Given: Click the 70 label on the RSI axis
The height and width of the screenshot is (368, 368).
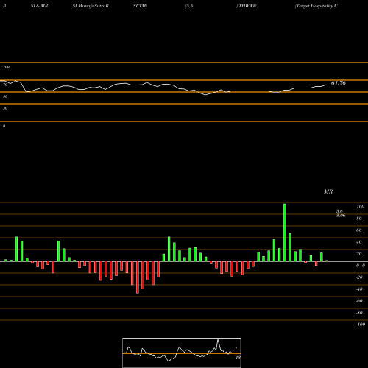Looking at the screenshot, I should pyautogui.click(x=5, y=85).
